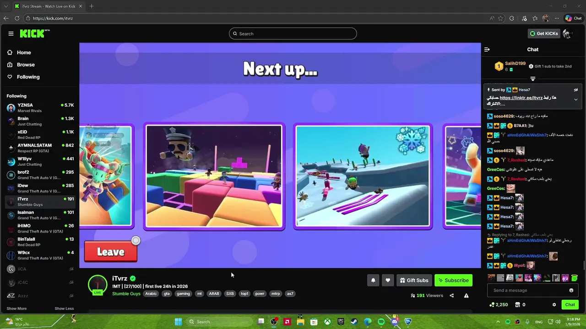Select the top1 tag
This screenshot has width=586, height=329.
(x=244, y=294)
